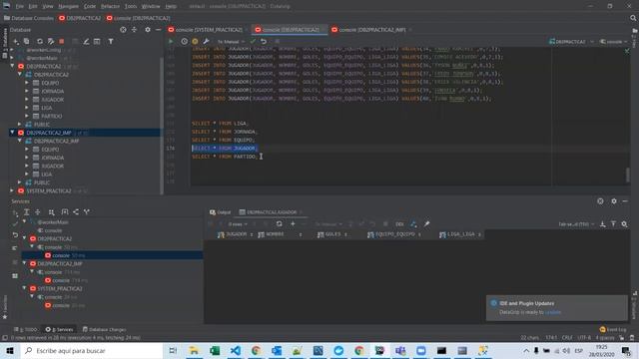Image resolution: width=639 pixels, height=359 pixels.
Task: Hide the Database panel with the minus icon
Action: click(158, 30)
